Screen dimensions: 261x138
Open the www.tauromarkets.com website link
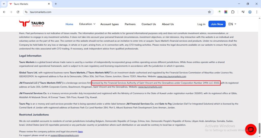(x=150, y=87)
